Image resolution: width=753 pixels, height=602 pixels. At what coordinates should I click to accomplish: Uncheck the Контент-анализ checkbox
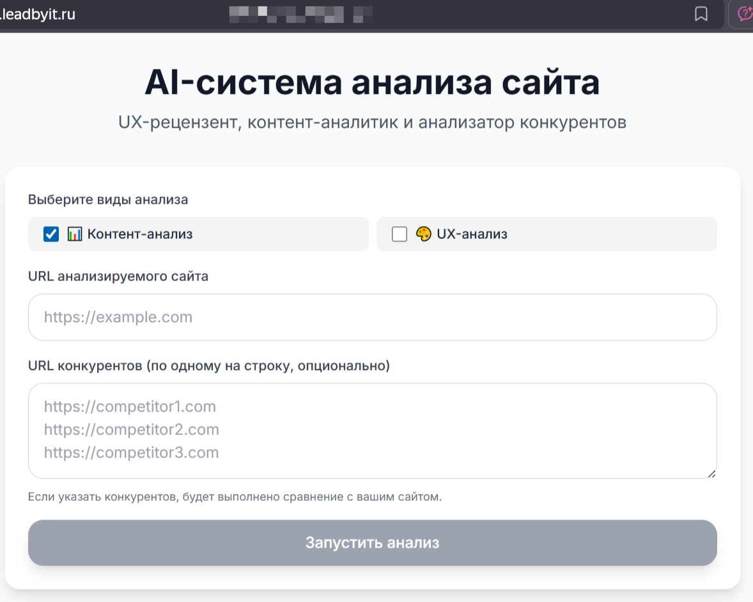tap(51, 234)
